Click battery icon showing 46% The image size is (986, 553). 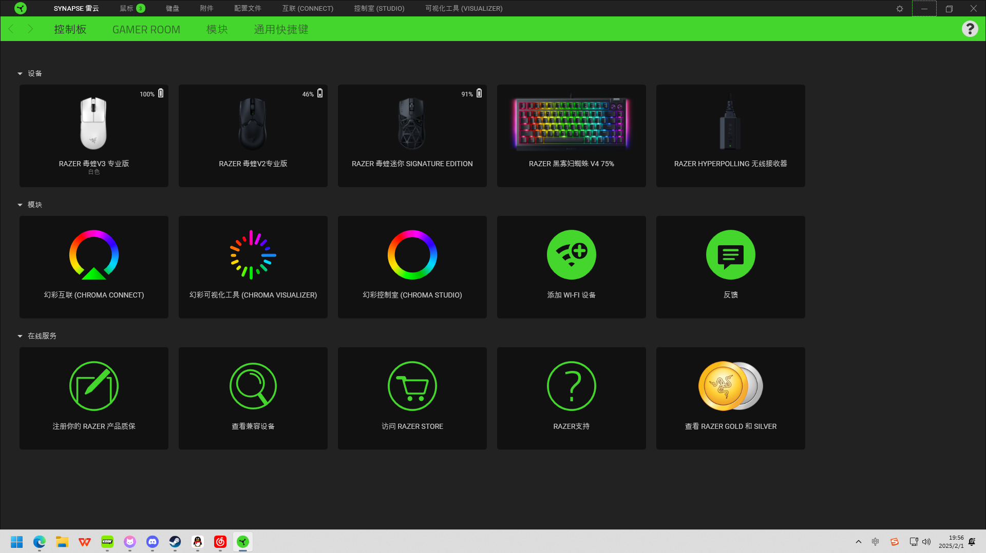320,93
